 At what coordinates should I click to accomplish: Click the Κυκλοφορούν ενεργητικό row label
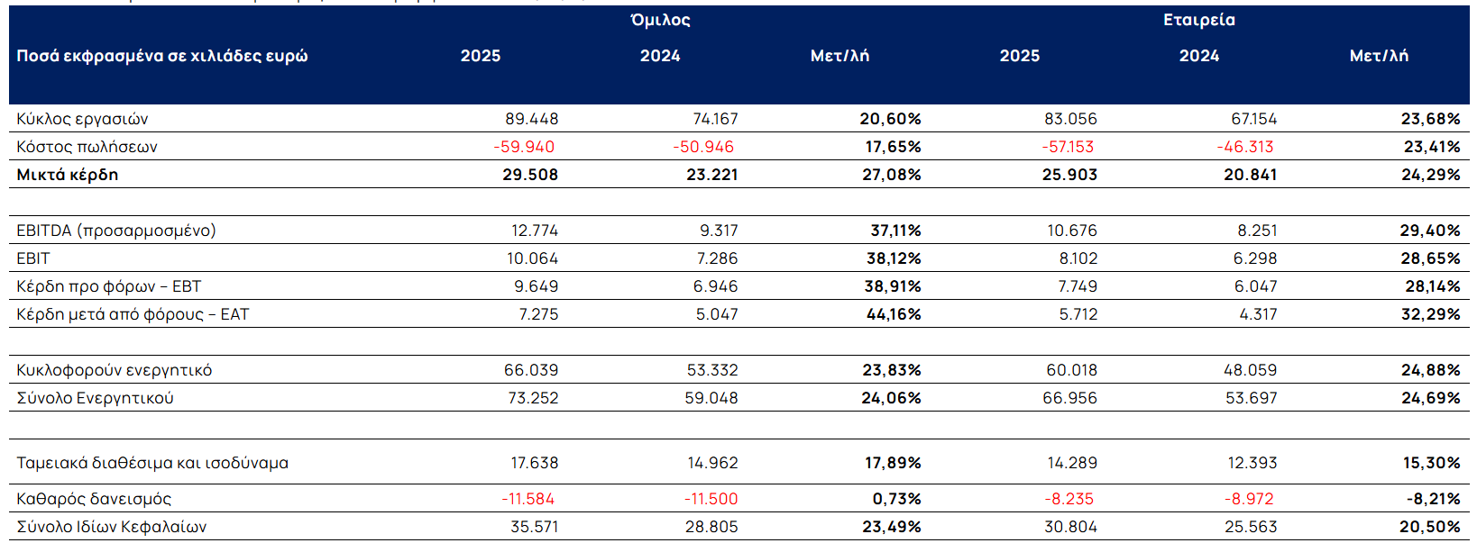point(115,370)
